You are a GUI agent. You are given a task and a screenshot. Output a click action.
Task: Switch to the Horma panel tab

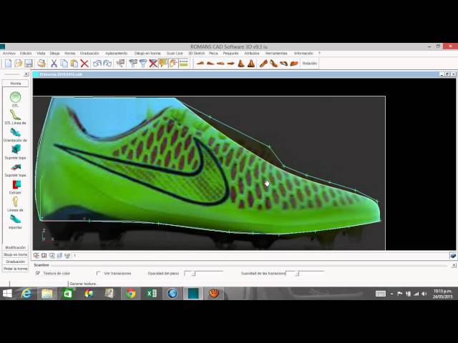tap(16, 84)
